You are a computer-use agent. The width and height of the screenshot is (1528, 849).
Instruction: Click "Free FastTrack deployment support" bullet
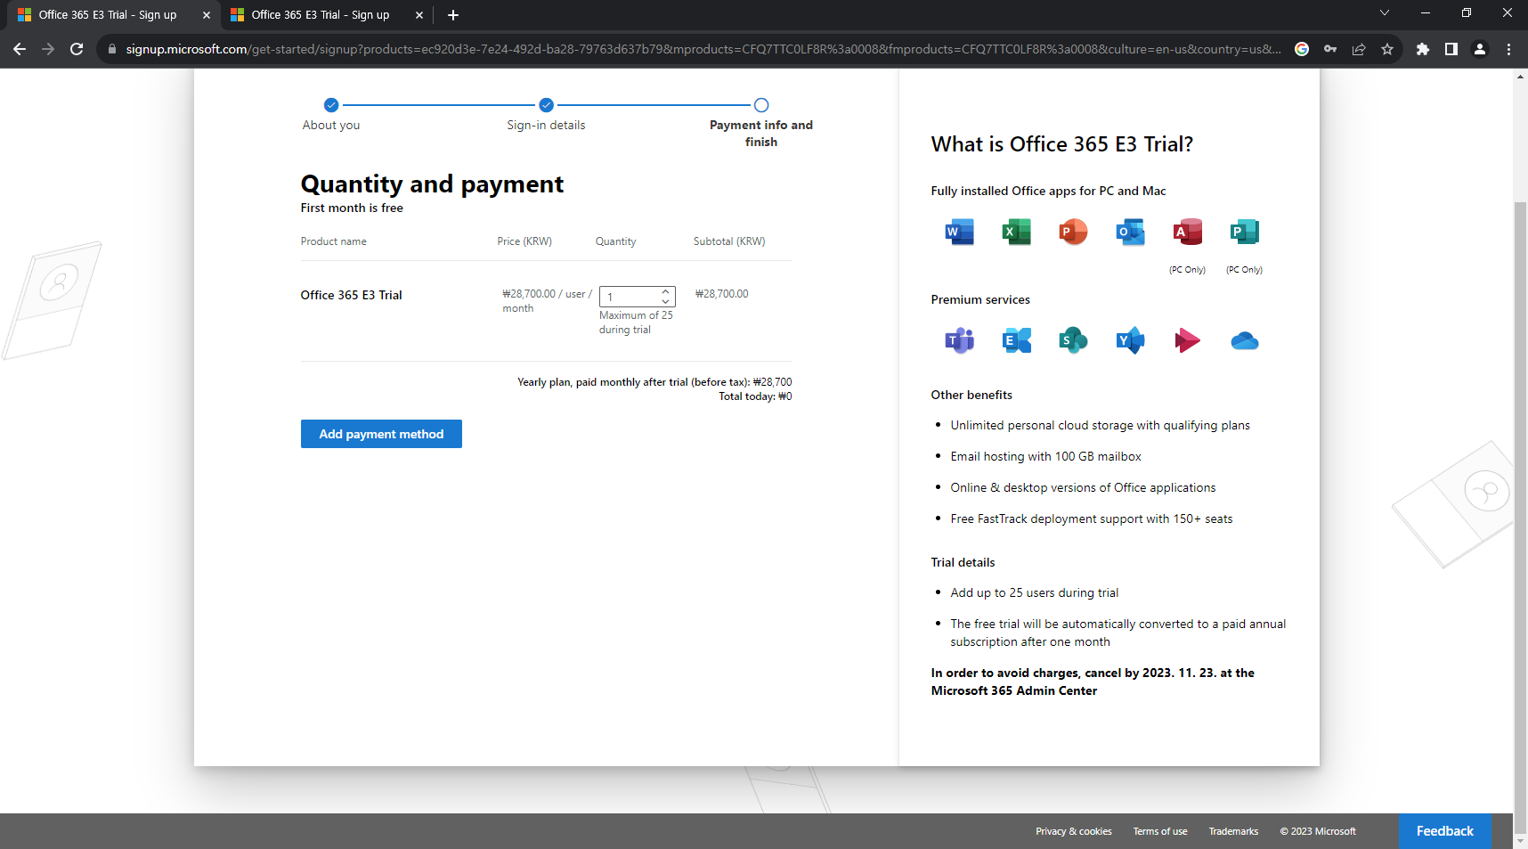coord(1091,518)
